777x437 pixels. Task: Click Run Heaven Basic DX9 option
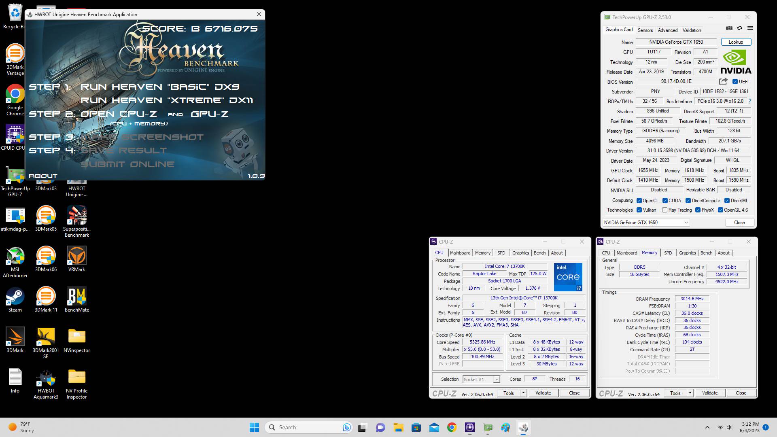(160, 87)
